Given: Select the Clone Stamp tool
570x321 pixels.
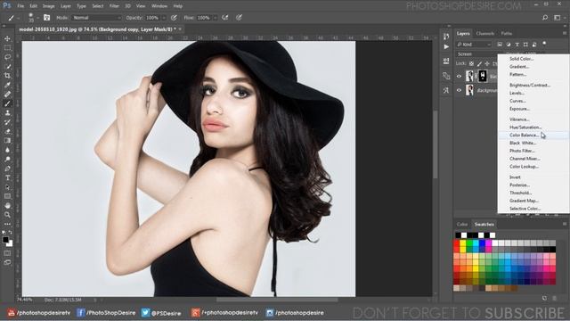Looking at the screenshot, I should pyautogui.click(x=7, y=113).
